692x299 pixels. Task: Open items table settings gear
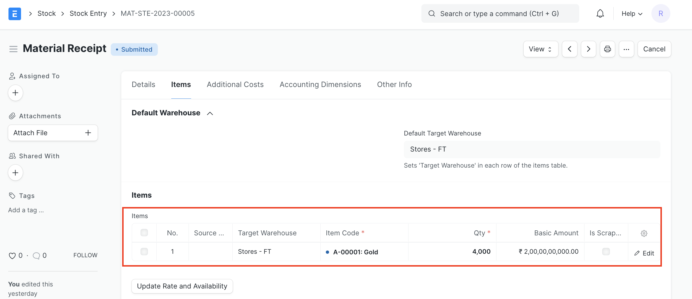coord(644,233)
